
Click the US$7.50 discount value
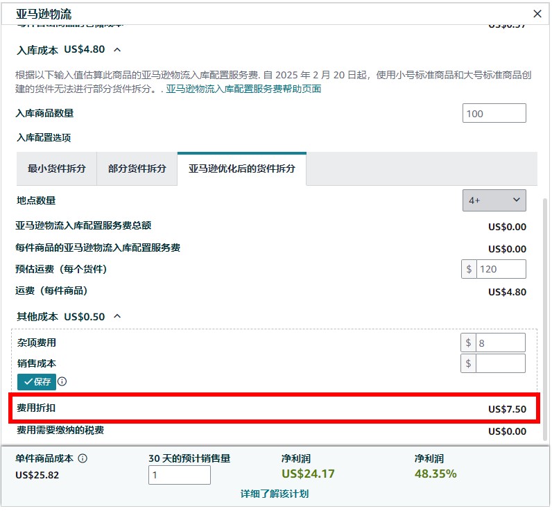[507, 409]
